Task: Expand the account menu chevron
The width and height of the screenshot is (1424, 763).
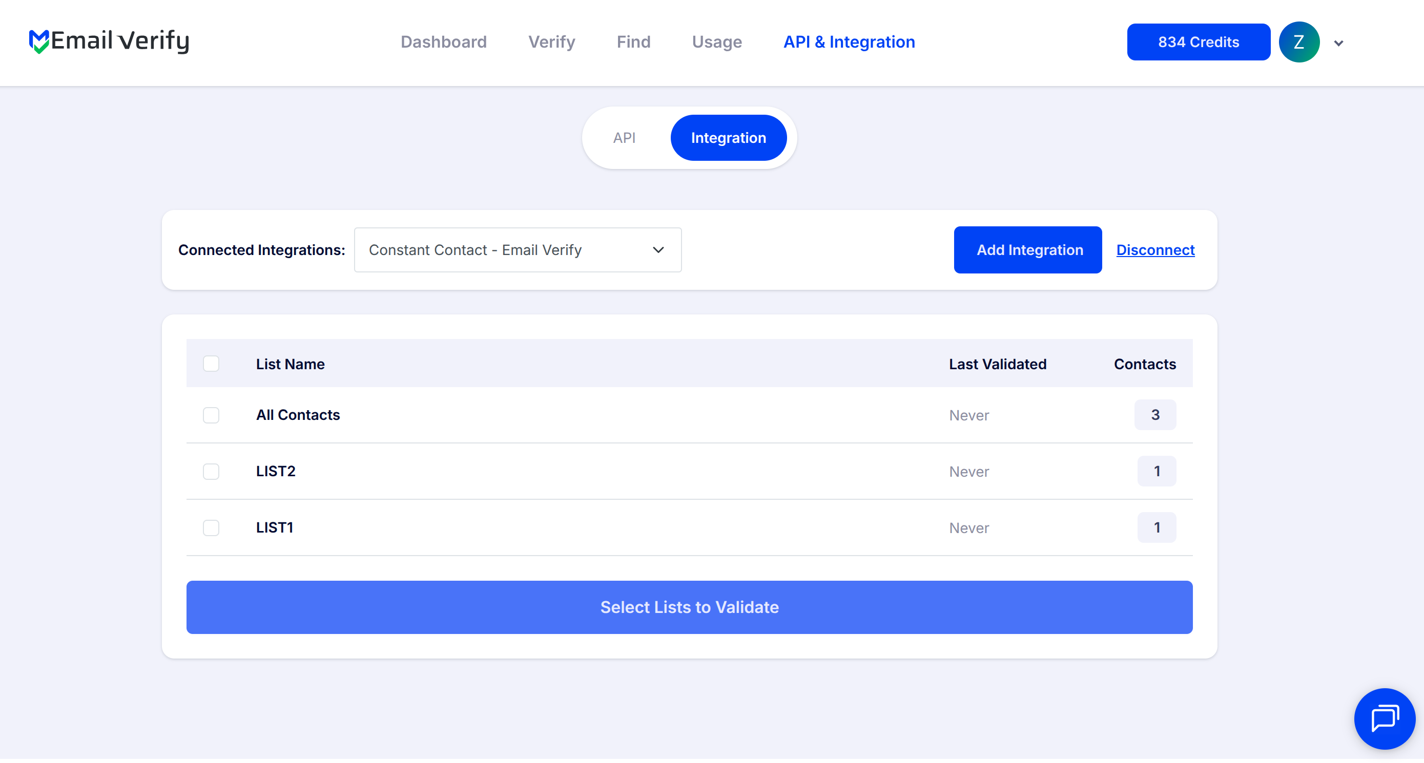Action: click(1338, 43)
